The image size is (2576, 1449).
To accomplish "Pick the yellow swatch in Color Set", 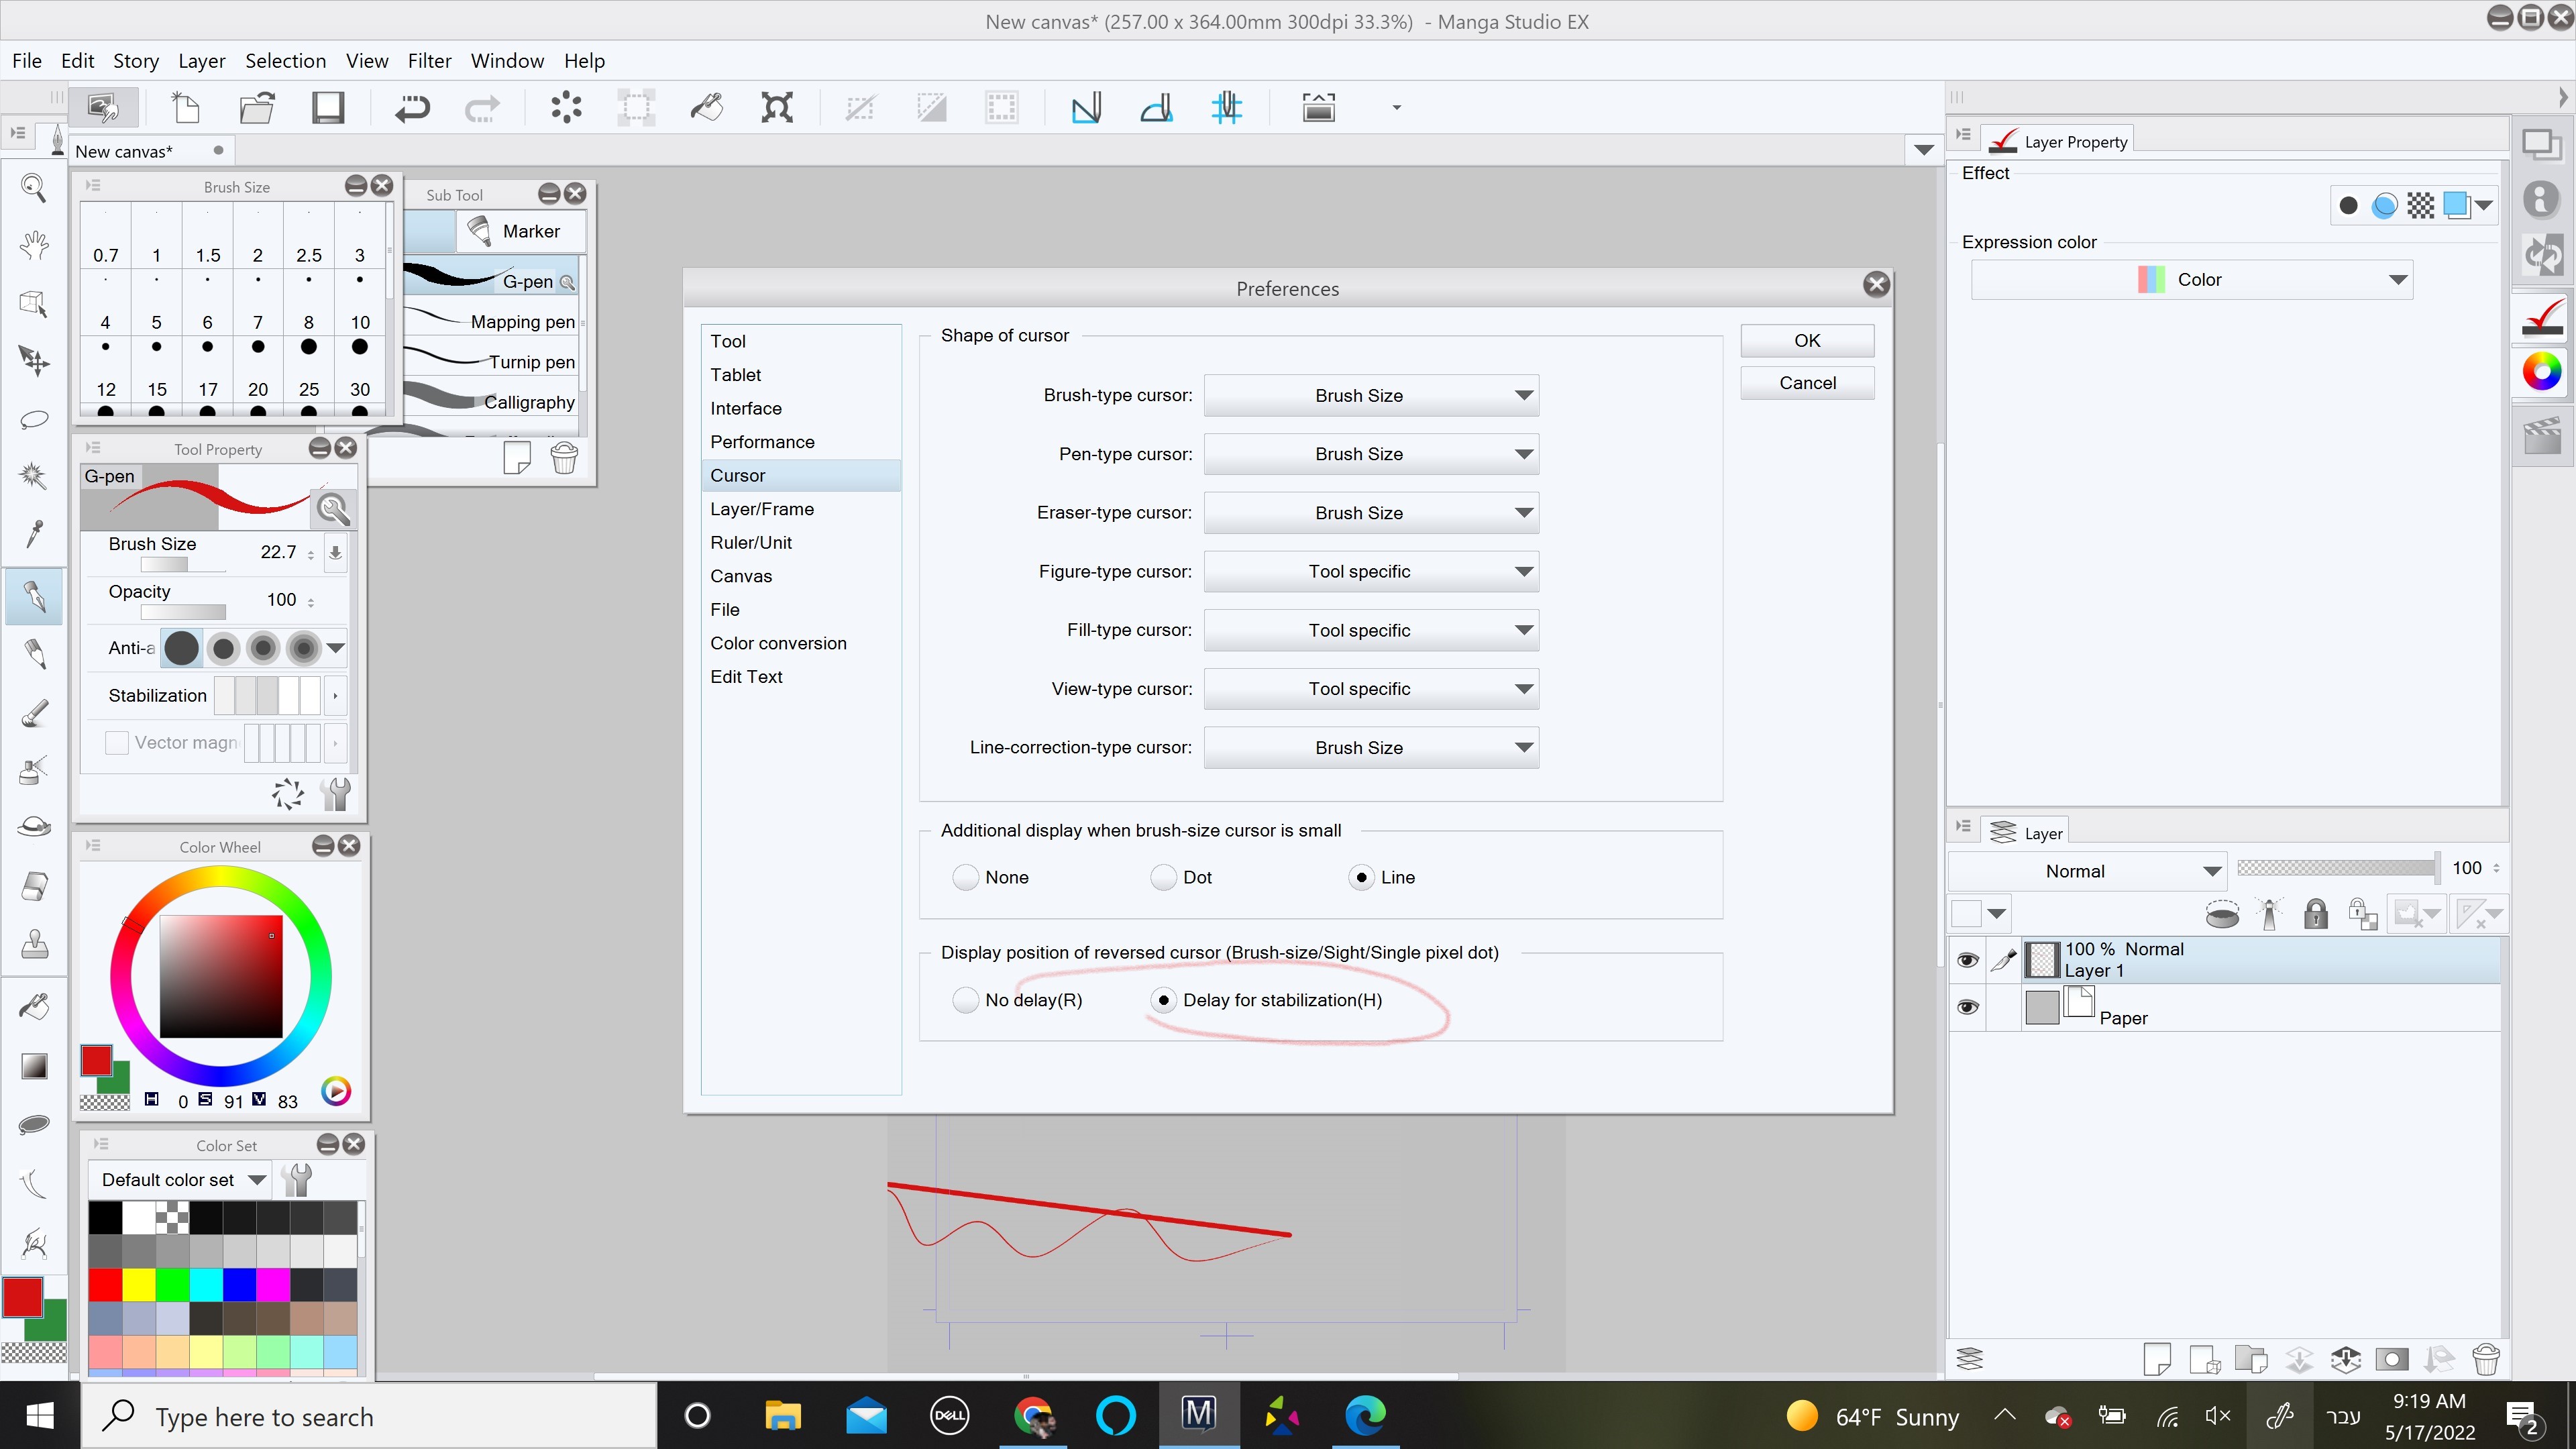I will coord(138,1284).
